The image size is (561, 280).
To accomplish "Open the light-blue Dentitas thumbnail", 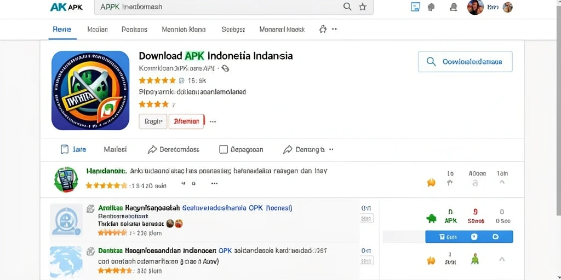I will (66, 261).
